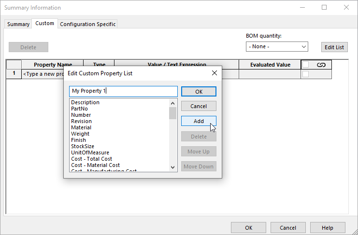Click the row 1 header cell

click(x=14, y=74)
